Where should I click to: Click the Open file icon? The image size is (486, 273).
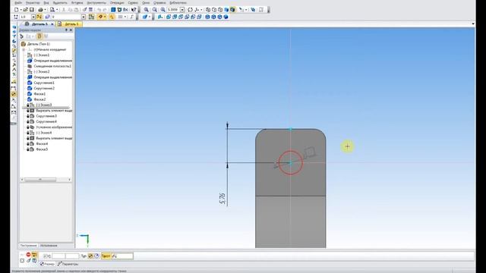tap(25, 10)
